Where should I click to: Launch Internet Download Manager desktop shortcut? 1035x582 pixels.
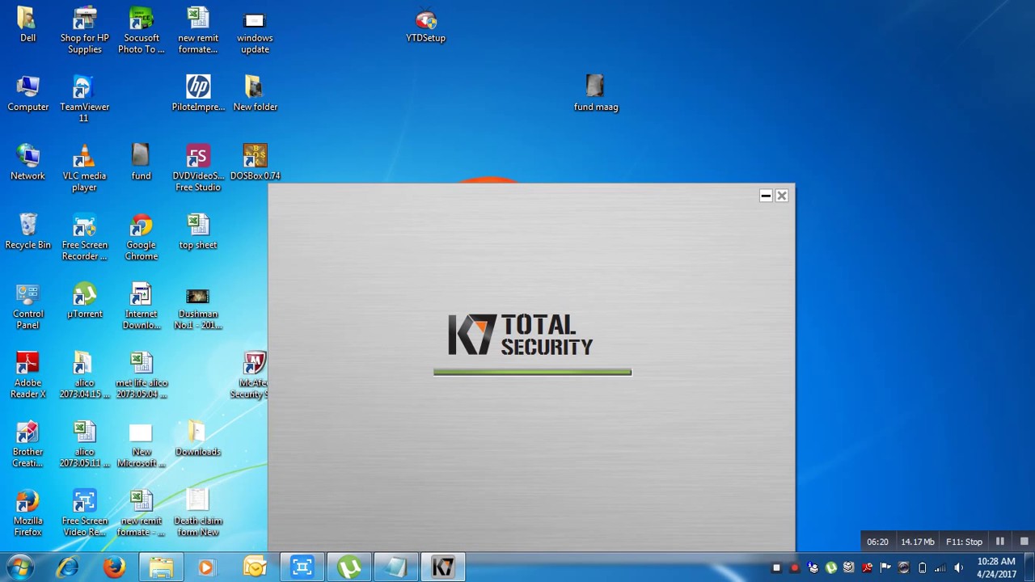tap(142, 306)
